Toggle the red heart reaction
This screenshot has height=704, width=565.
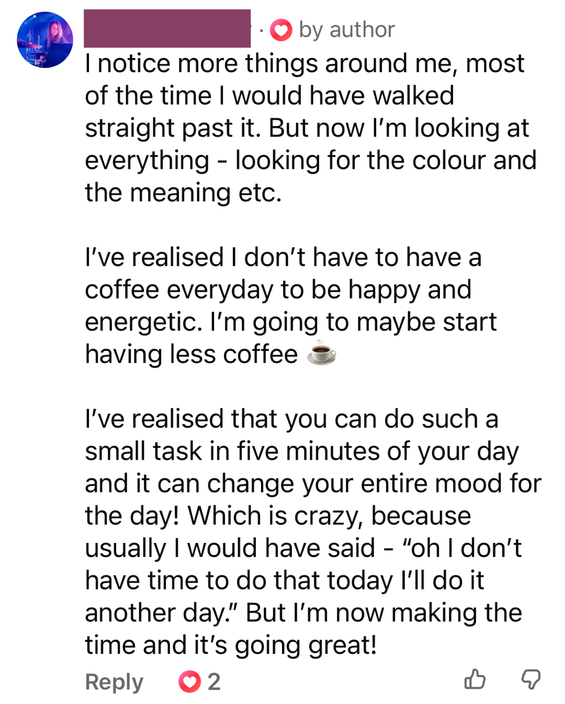click(189, 682)
